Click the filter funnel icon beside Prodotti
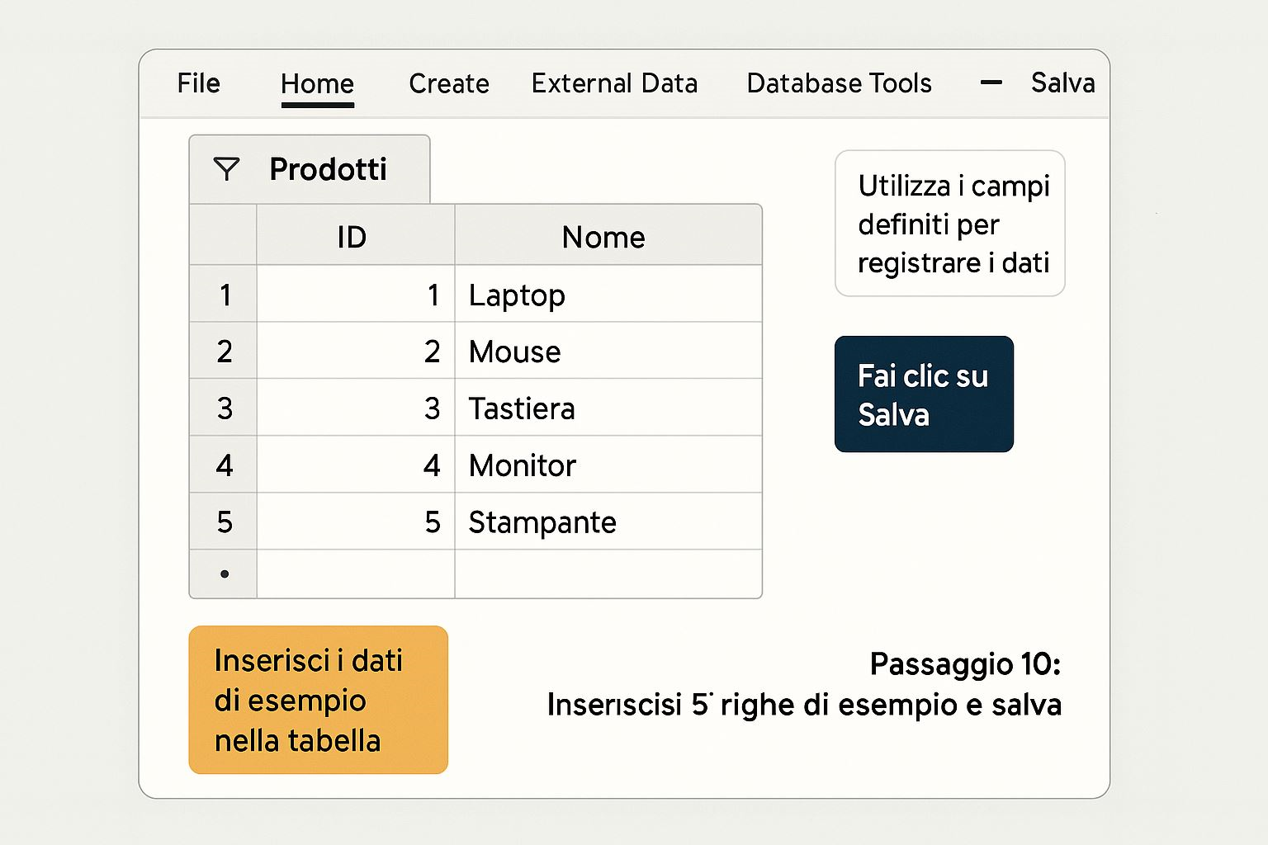1268x845 pixels. pos(226,169)
